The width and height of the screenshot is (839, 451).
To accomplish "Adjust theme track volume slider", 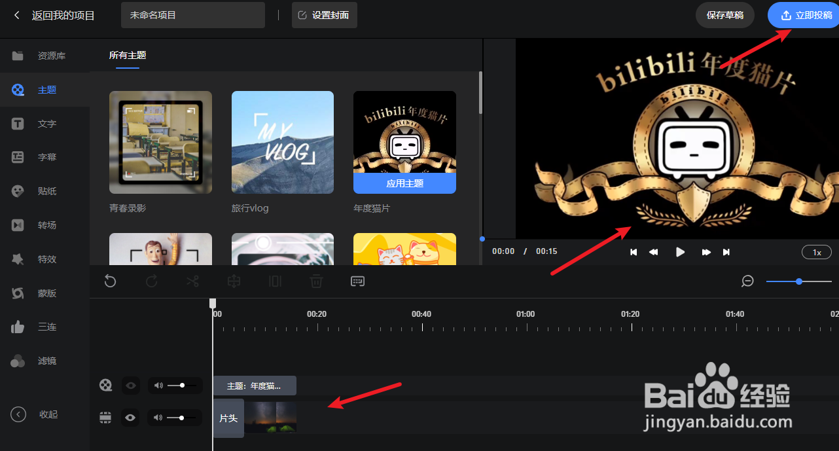I will [182, 386].
